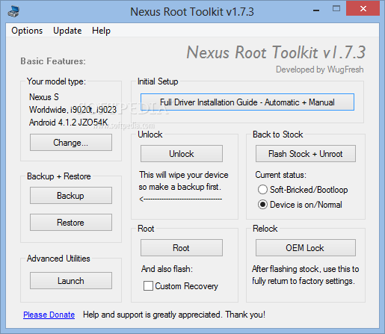Click the Nexus Root Toolkit title bar icon

(x=13, y=11)
